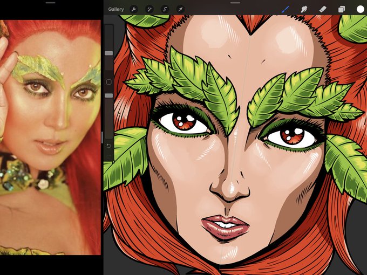Tap the multitasking grabber above the photo app
The image size is (367, 275).
51,3
